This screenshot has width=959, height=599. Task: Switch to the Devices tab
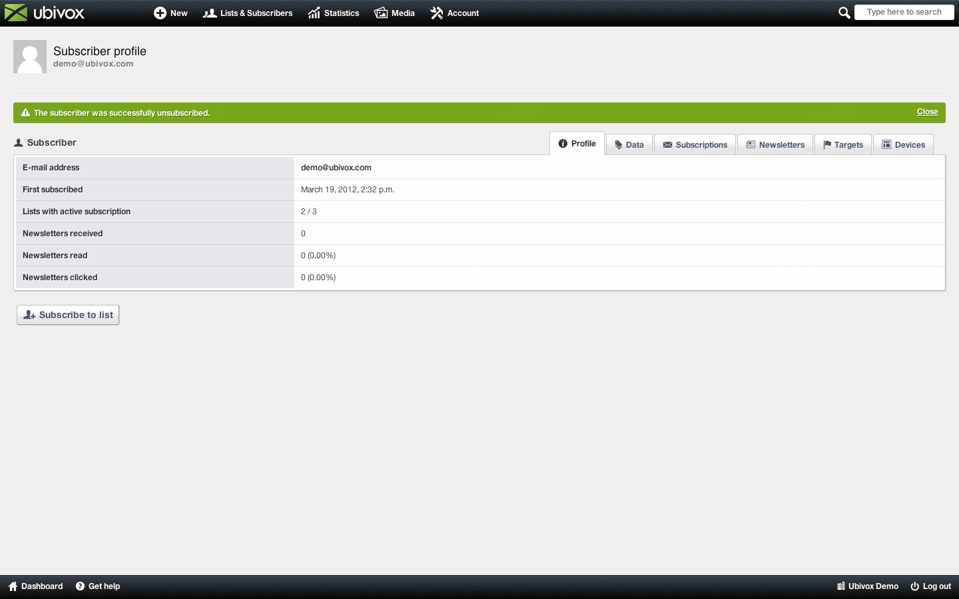[x=903, y=144]
